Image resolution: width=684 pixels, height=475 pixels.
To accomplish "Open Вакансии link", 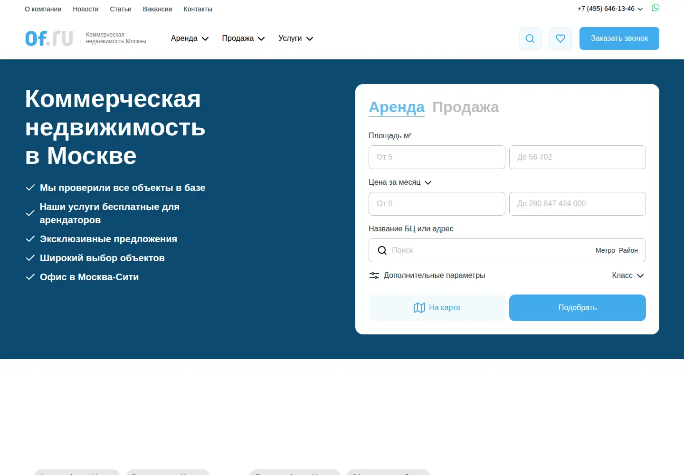I will click(157, 9).
